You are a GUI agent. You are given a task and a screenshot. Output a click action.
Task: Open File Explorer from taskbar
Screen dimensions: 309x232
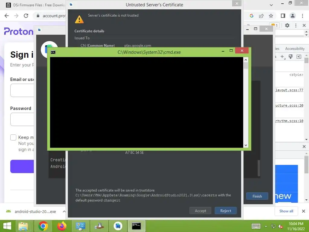click(x=23, y=226)
